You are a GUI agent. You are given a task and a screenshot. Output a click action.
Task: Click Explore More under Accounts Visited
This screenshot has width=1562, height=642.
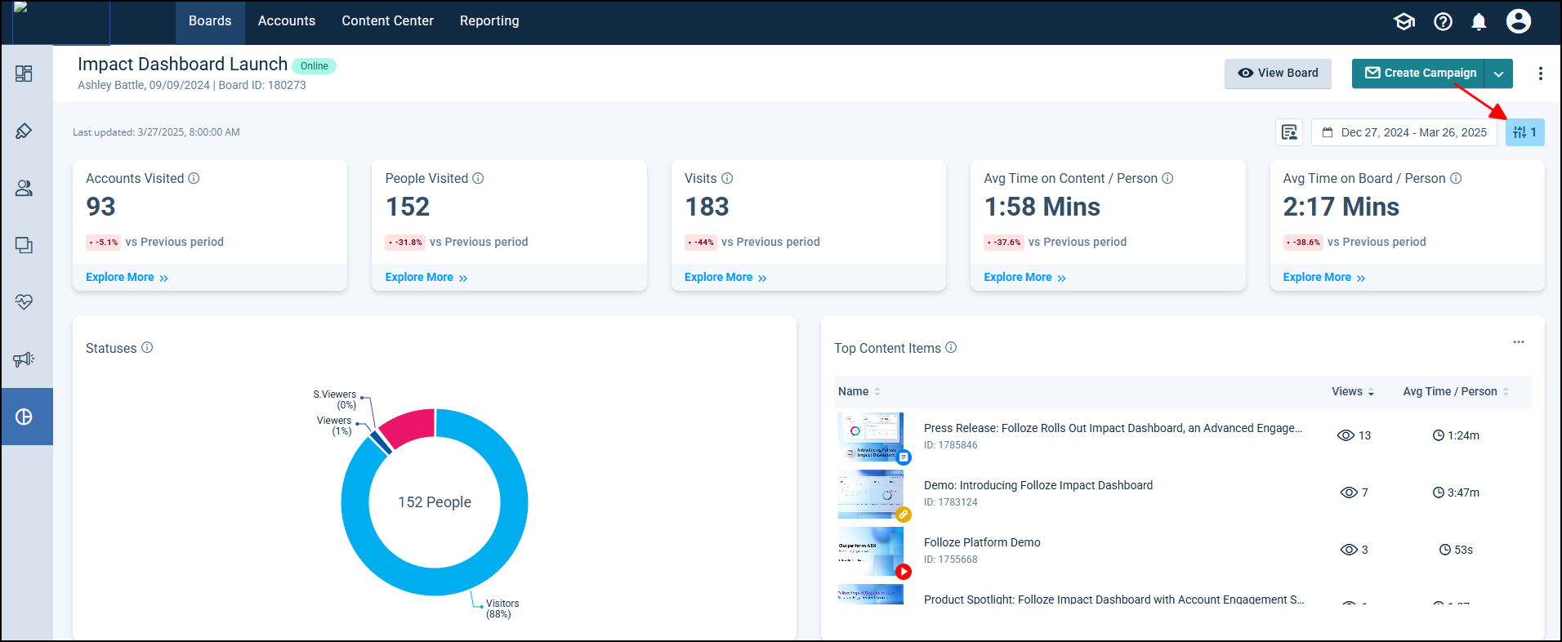point(127,278)
